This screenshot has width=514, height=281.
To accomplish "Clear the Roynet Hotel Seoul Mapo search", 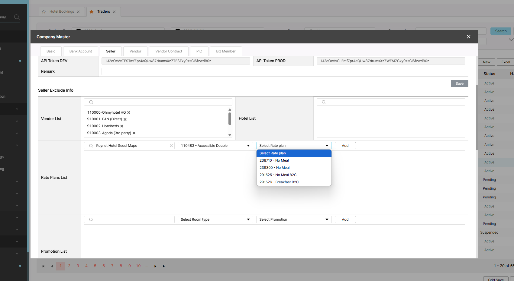I will [171, 146].
